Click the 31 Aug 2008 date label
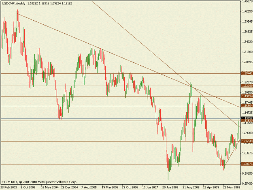The width and height of the screenshot is (253, 190). pos(191,188)
